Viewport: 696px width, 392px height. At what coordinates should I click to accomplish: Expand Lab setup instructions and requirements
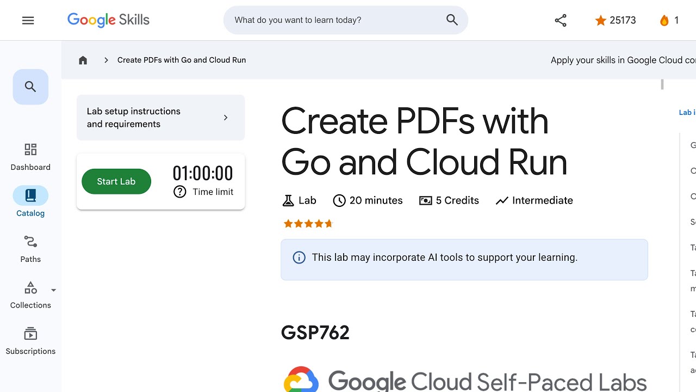(161, 118)
